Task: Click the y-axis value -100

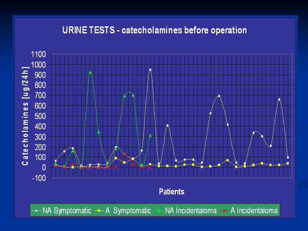Action: coord(39,178)
